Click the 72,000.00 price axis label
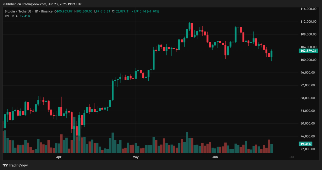The image size is (322, 170). pos(308,149)
